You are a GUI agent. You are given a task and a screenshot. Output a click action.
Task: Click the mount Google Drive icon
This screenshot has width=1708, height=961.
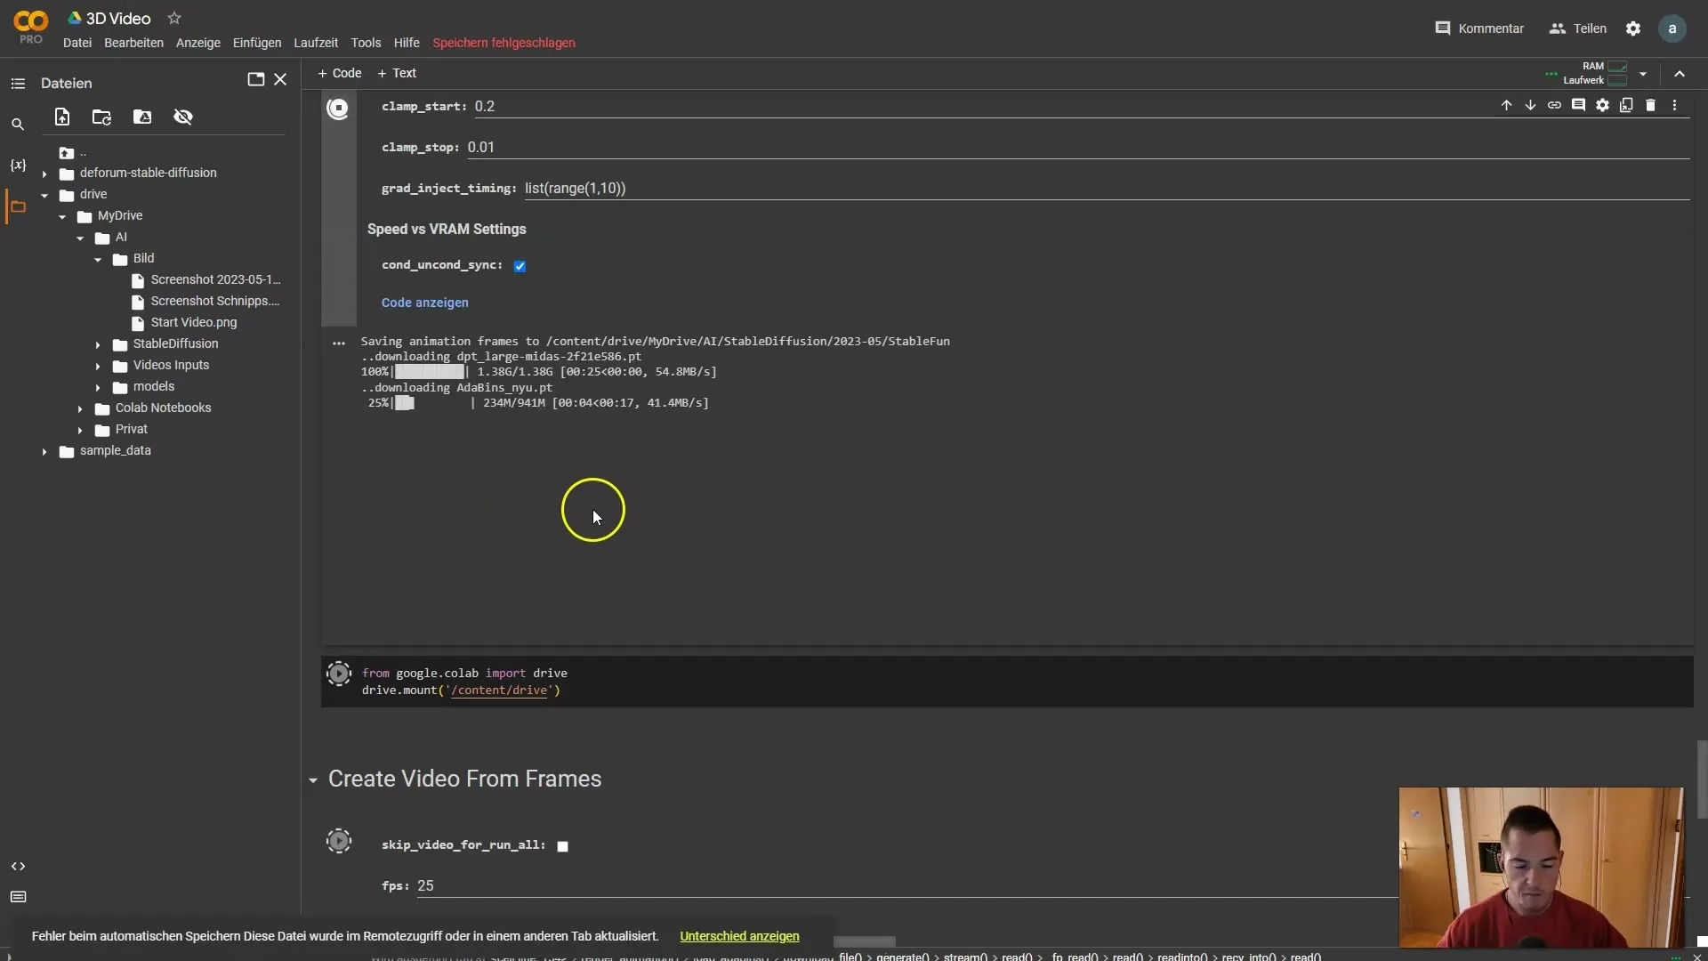click(142, 117)
